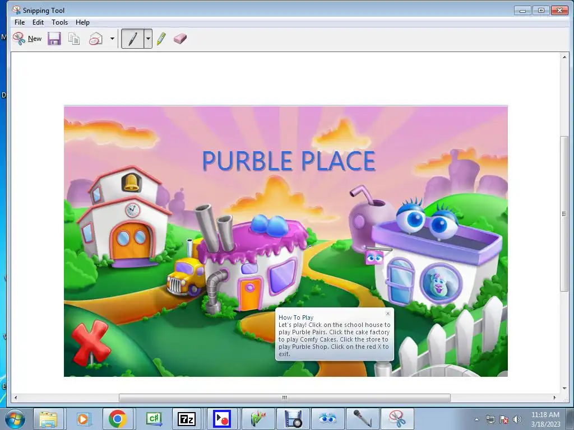Select the yellow Highlighter tool
Screen dimensions: 574x430
(161, 39)
